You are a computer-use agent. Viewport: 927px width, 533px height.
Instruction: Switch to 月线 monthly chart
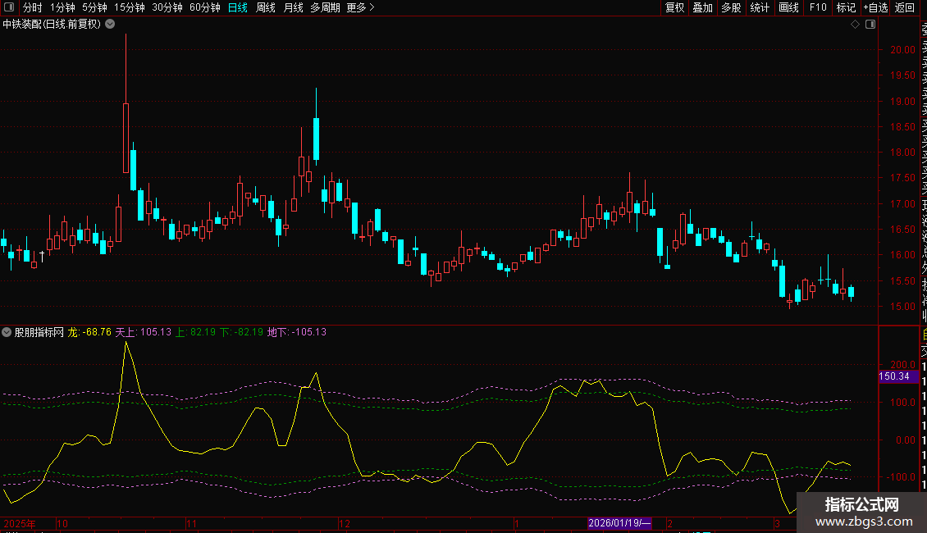293,7
